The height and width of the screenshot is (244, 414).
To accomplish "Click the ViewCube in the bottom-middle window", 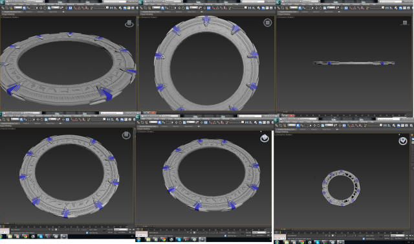I will coord(265,138).
